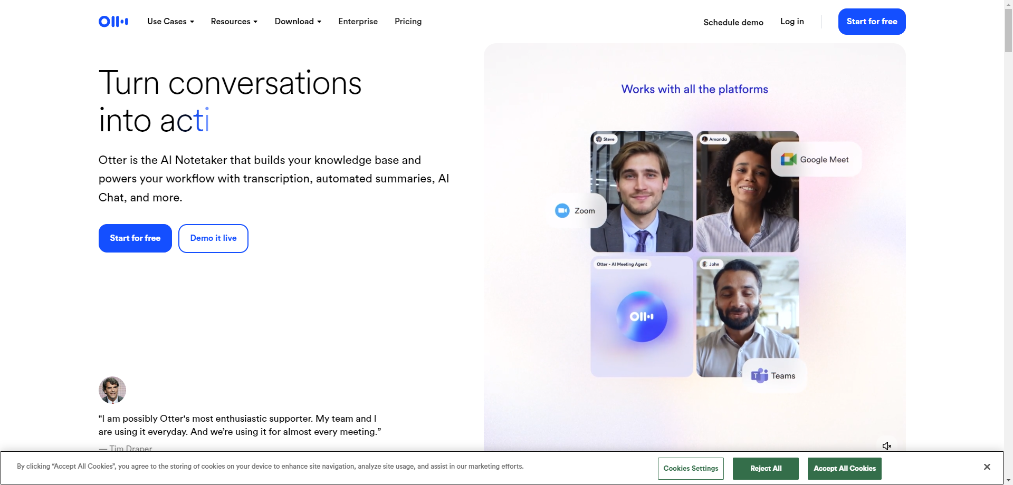Screen dimensions: 1013x485
Task: Click the Log in link
Action: 792,22
